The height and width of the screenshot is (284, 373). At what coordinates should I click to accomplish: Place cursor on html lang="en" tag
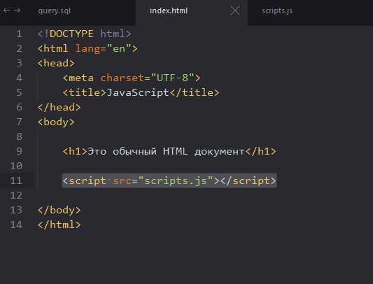[87, 48]
